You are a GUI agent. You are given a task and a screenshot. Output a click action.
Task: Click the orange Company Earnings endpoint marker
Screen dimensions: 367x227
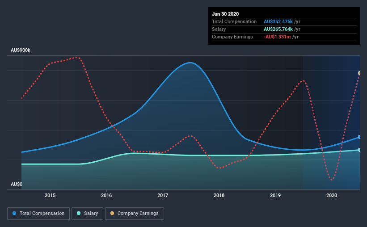(x=359, y=73)
